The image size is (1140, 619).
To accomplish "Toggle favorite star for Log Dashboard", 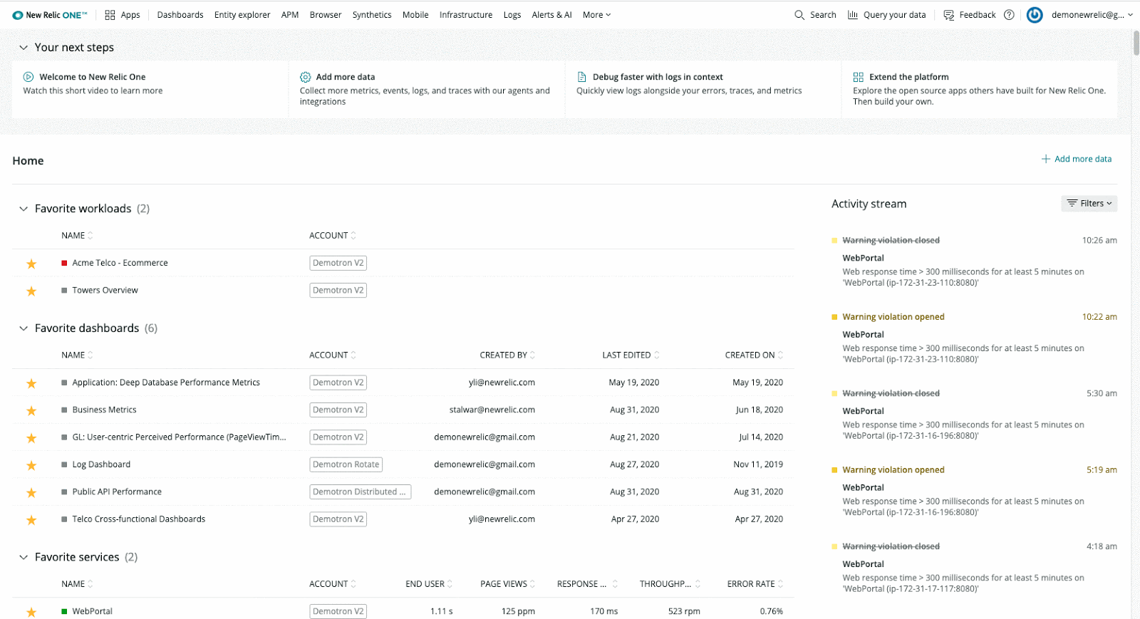I will (31, 466).
